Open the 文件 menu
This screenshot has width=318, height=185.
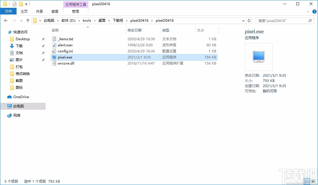coord(8,11)
